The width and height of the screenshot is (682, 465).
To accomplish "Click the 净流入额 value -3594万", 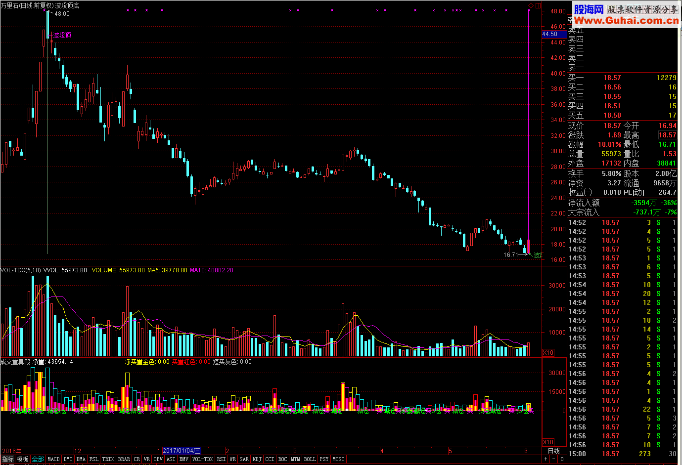I will click(644, 203).
